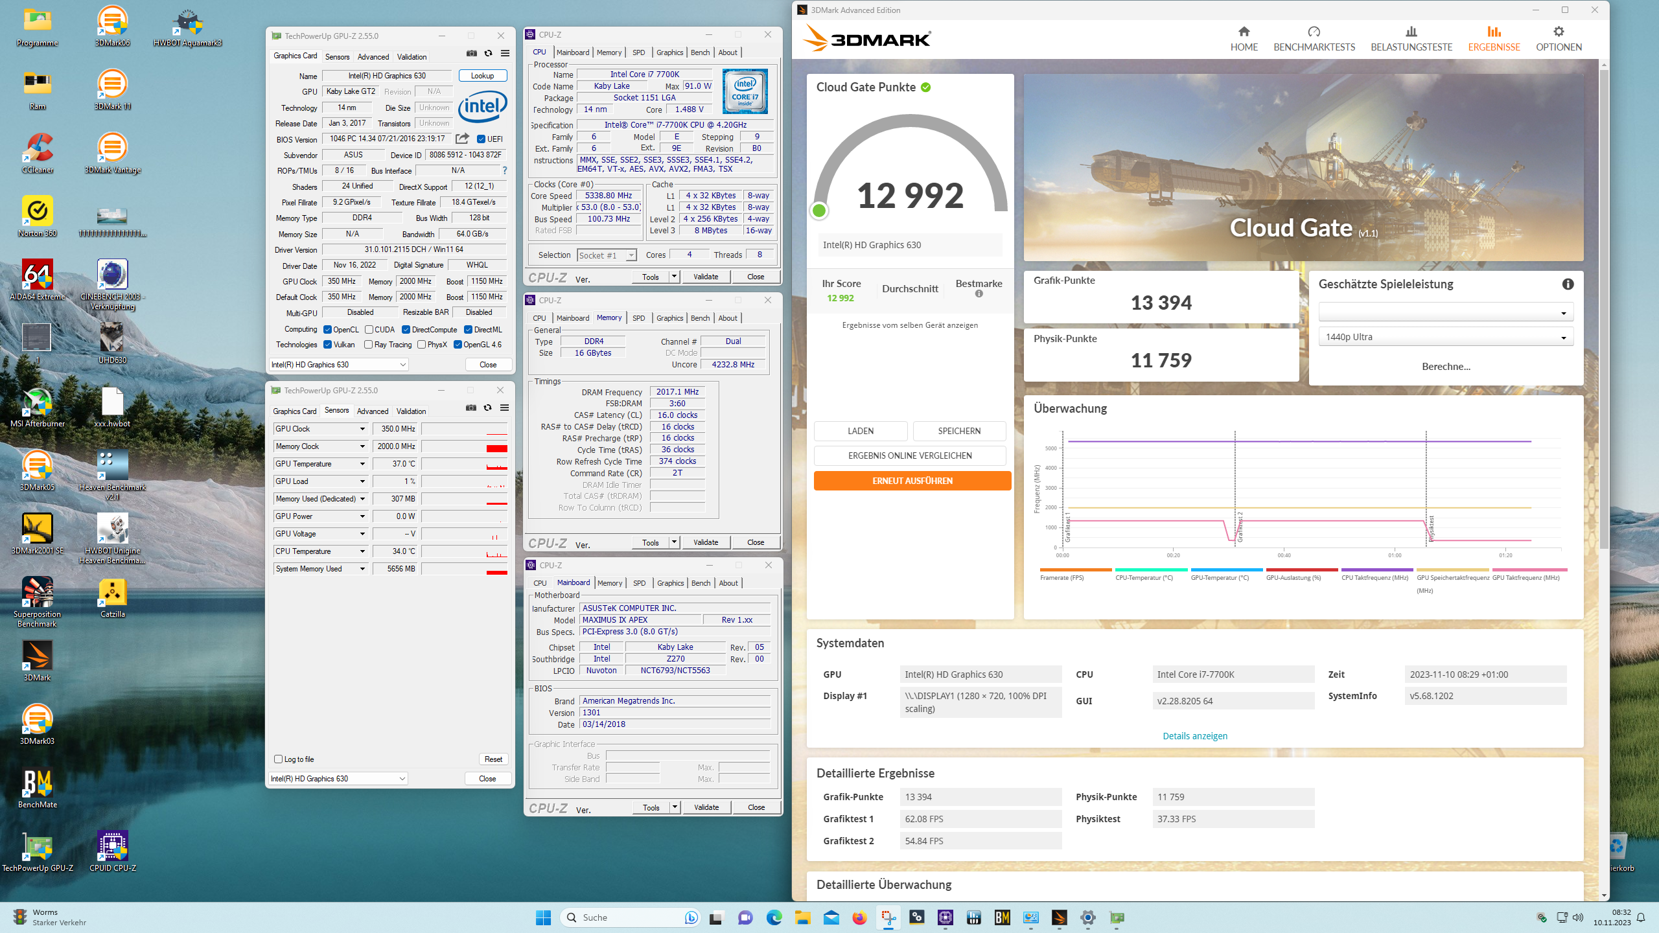Click the Cloud Gate preview image
The width and height of the screenshot is (1659, 933).
point(1303,167)
